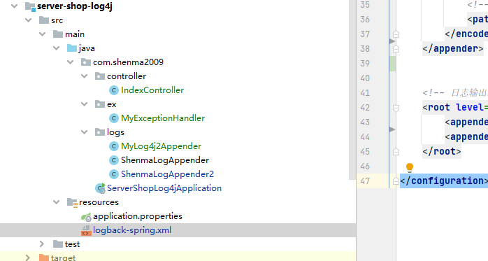Select ShenmaLogAppender class in tree

[x=165, y=160]
